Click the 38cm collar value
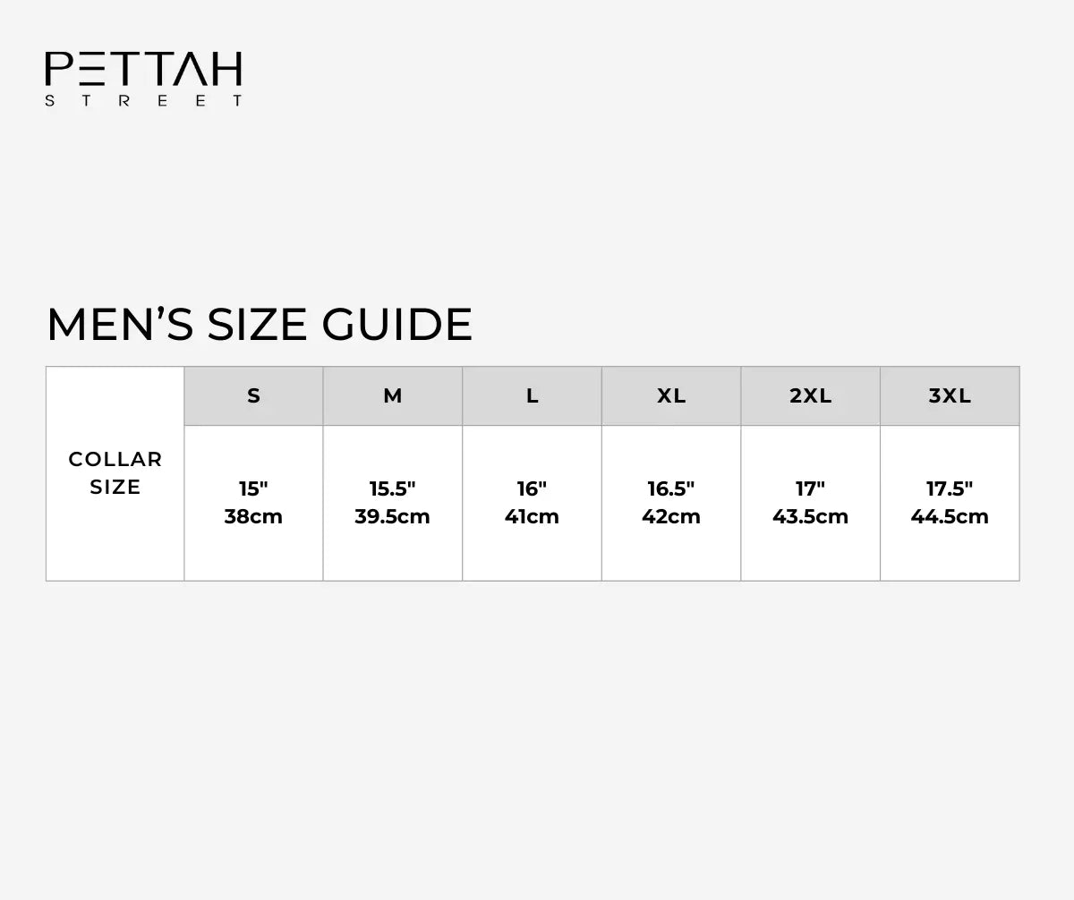This screenshot has width=1074, height=900. [253, 517]
